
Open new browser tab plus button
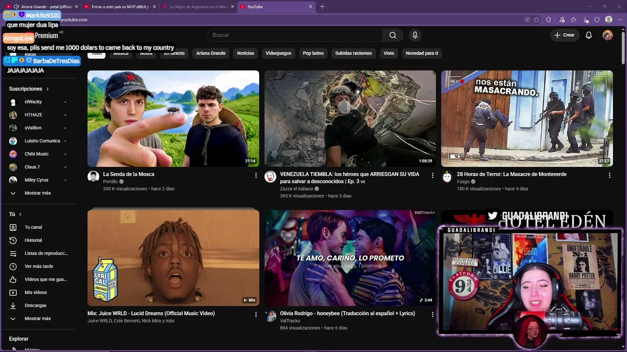click(322, 6)
